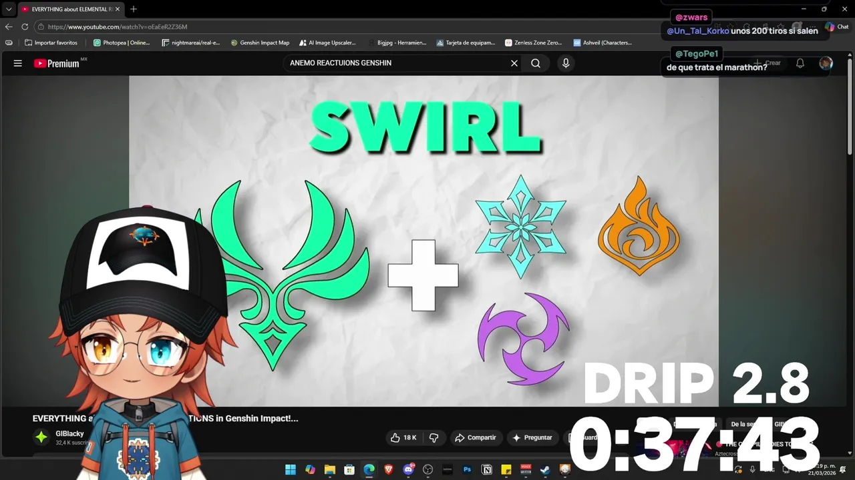Viewport: 855px width, 480px height.
Task: Open the account avatar menu
Action: tap(826, 63)
